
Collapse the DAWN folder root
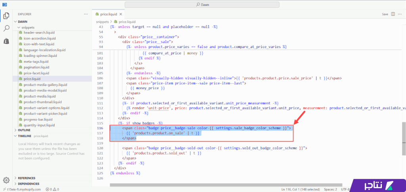pos(16,22)
